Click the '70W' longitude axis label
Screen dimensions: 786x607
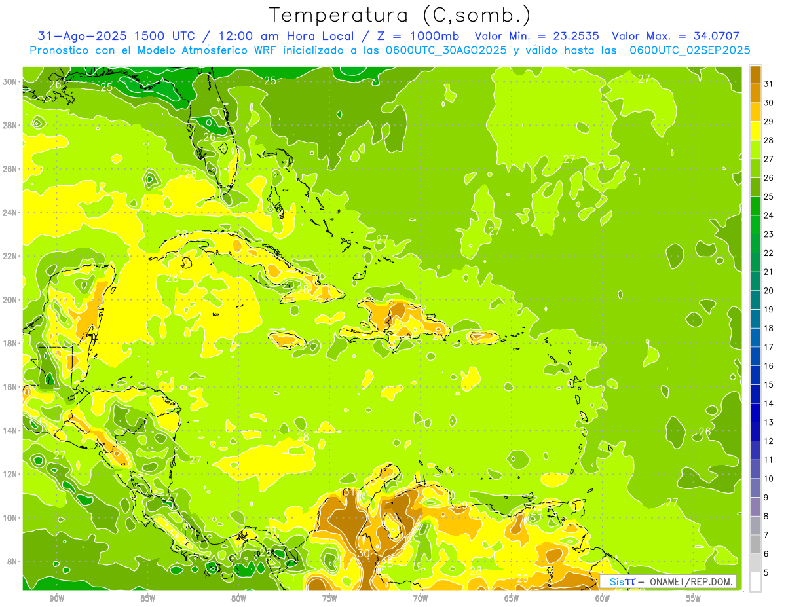(x=421, y=598)
